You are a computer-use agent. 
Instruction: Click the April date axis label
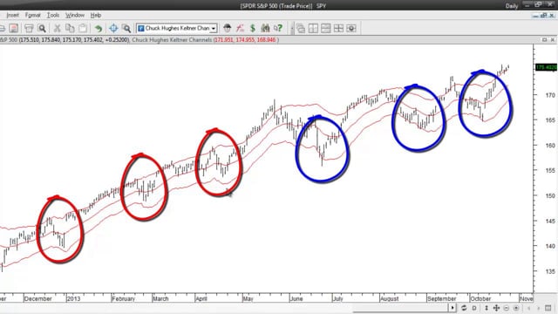point(201,298)
